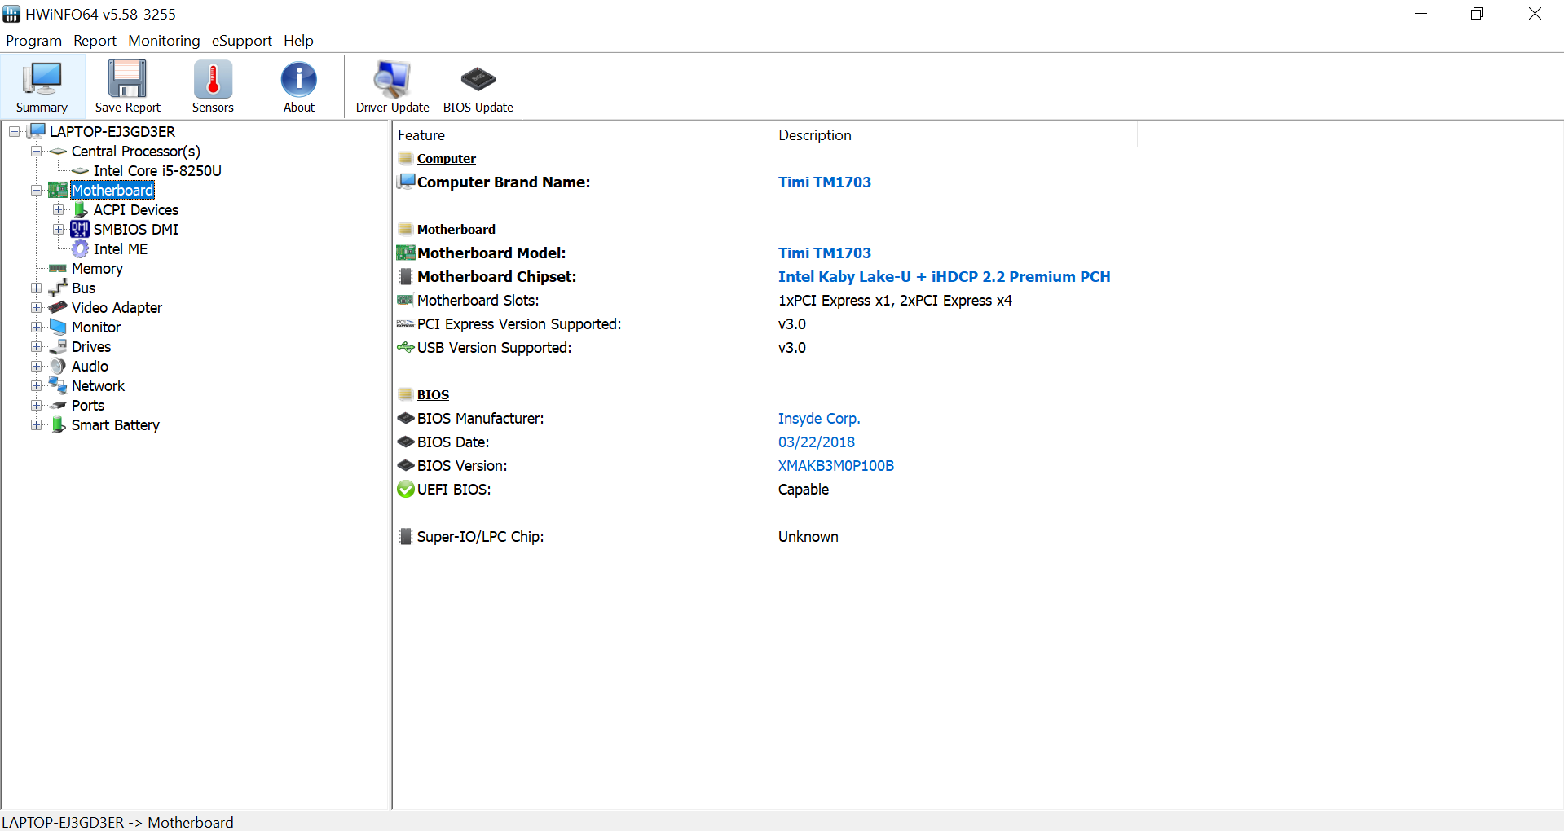1564x831 pixels.
Task: Click the ACPI Devices icon
Action: pyautogui.click(x=80, y=210)
